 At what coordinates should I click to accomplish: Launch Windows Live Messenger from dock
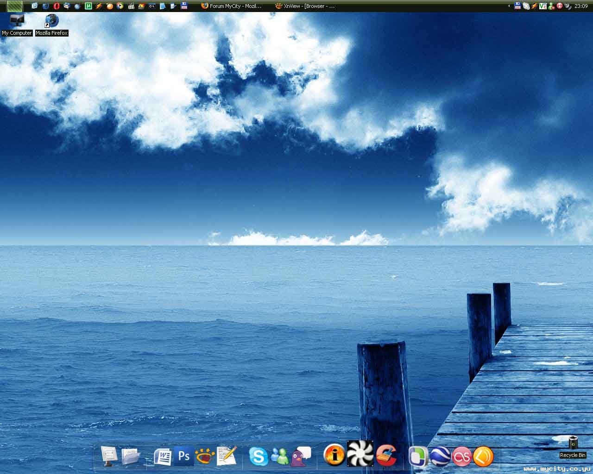[279, 456]
